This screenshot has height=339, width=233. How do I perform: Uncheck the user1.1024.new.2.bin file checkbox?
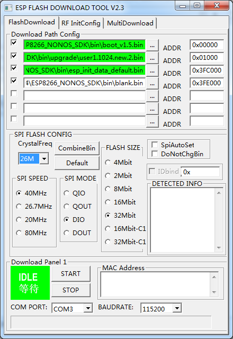[x=14, y=56]
